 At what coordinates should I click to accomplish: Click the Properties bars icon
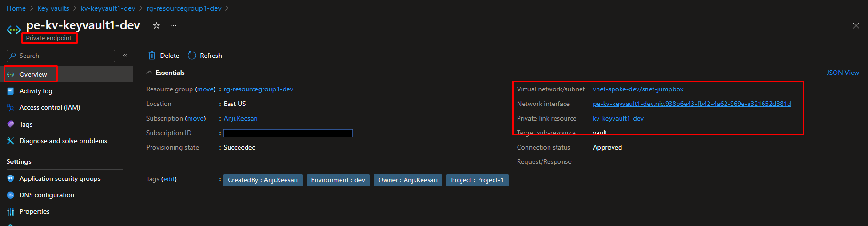click(x=10, y=211)
